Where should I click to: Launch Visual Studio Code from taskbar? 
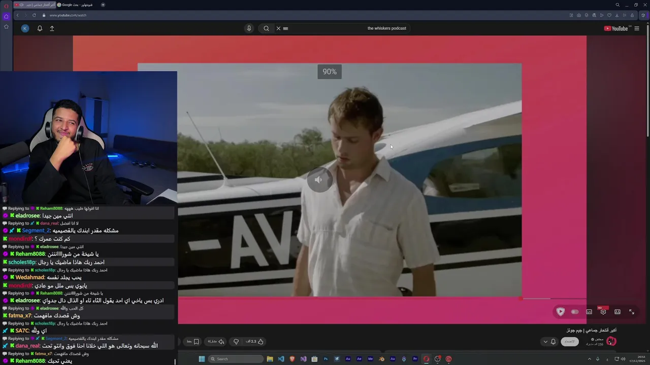tap(281, 359)
